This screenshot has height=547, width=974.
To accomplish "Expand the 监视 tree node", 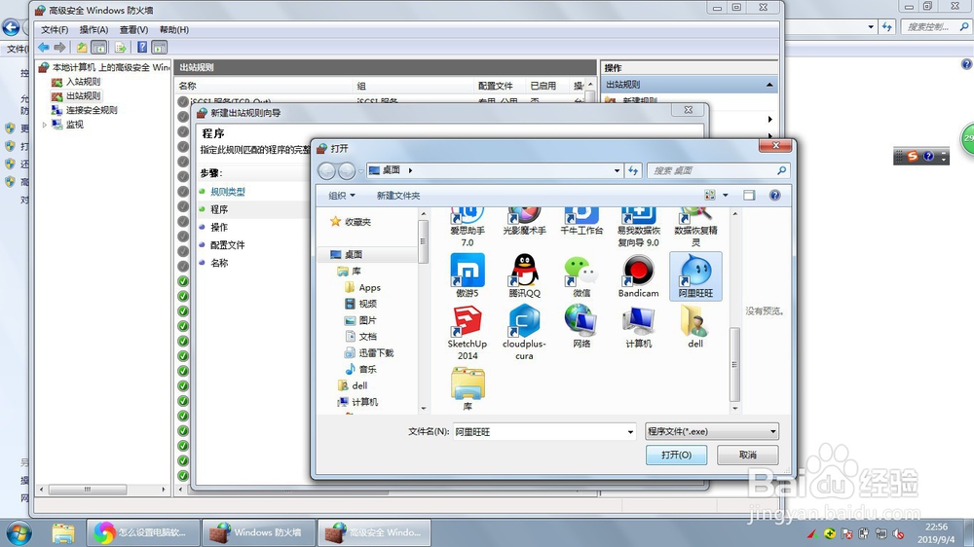I will pyautogui.click(x=45, y=125).
